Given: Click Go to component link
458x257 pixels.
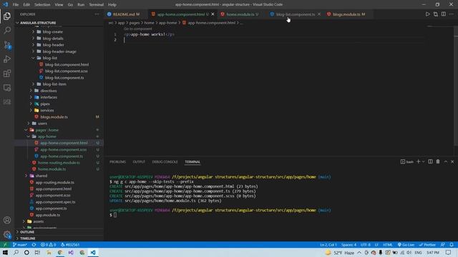Looking at the screenshot, I should coord(138,29).
